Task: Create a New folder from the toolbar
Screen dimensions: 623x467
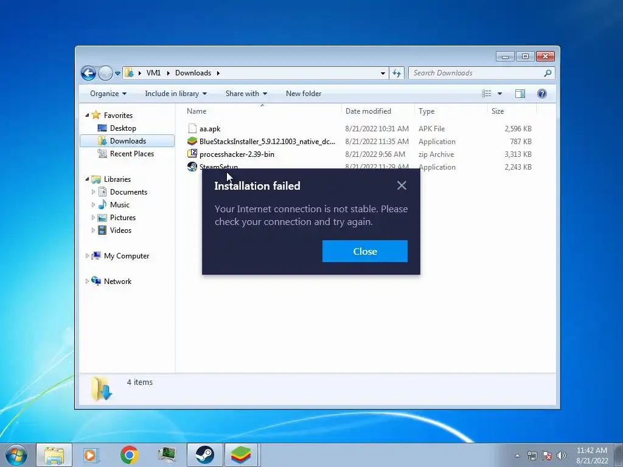Action: point(304,94)
